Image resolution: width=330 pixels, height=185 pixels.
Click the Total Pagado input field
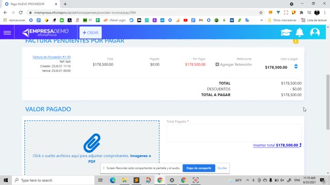pos(234,133)
